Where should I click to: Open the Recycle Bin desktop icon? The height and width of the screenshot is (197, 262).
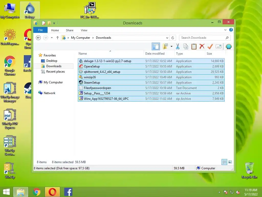tap(249, 171)
